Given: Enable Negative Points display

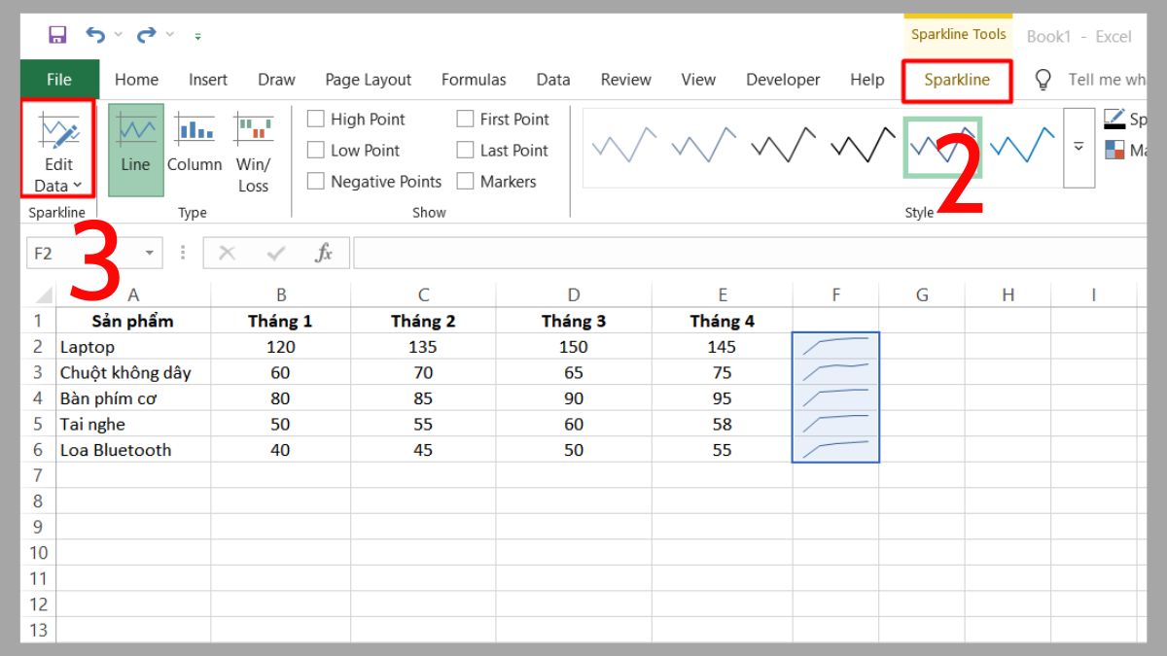Looking at the screenshot, I should [315, 181].
